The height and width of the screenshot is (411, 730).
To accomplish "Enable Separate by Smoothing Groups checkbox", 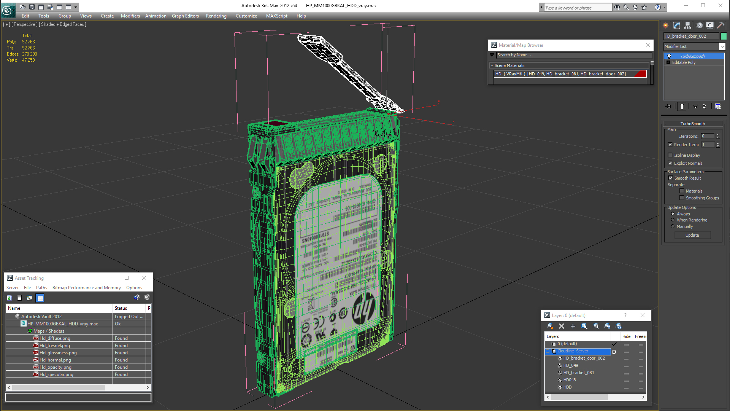I will (x=682, y=198).
